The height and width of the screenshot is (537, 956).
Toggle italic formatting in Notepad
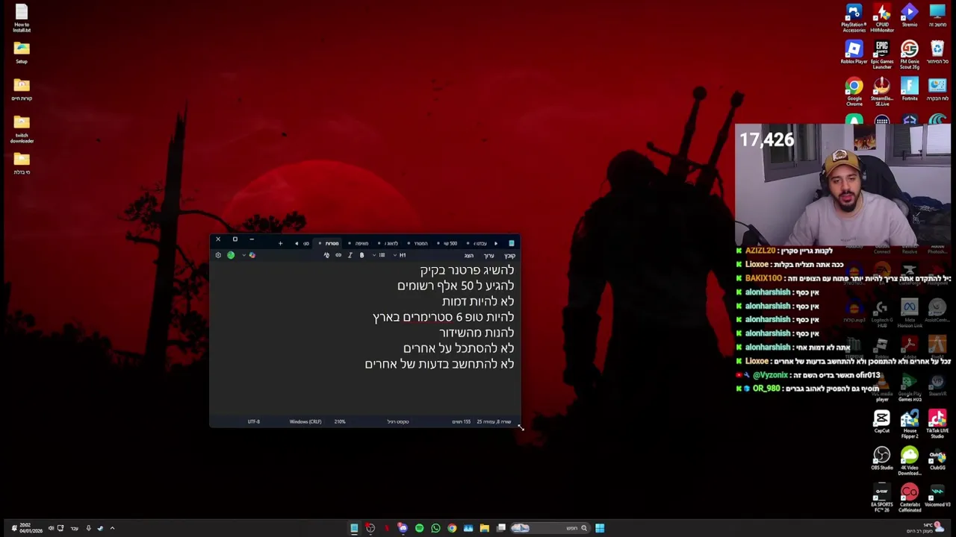pyautogui.click(x=350, y=255)
